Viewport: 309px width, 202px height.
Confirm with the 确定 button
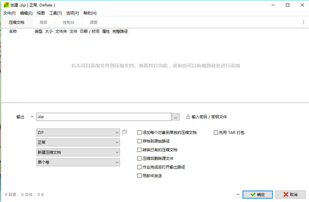click(x=257, y=194)
